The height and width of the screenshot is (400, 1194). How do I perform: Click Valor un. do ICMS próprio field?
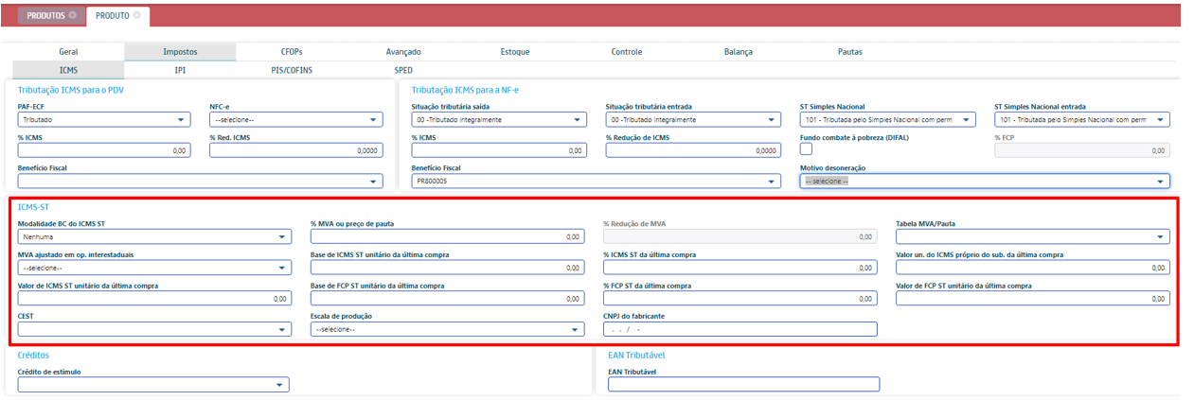tap(1032, 268)
